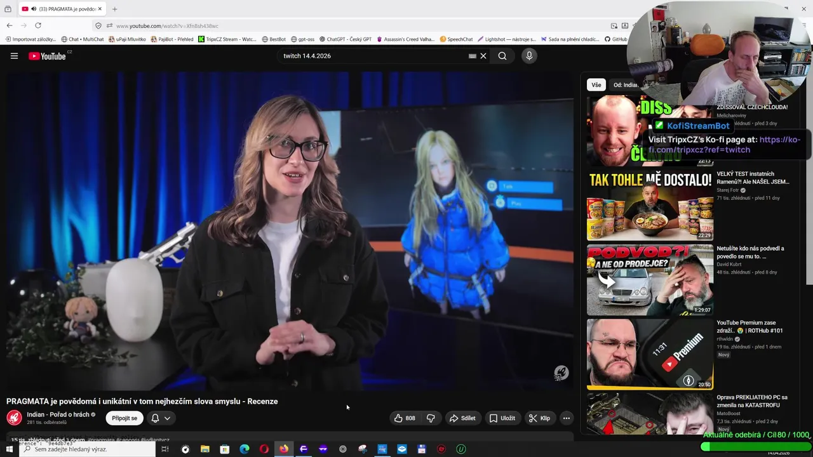The height and width of the screenshot is (457, 813).
Task: Open the gpt-oss bookmark
Action: 302,39
